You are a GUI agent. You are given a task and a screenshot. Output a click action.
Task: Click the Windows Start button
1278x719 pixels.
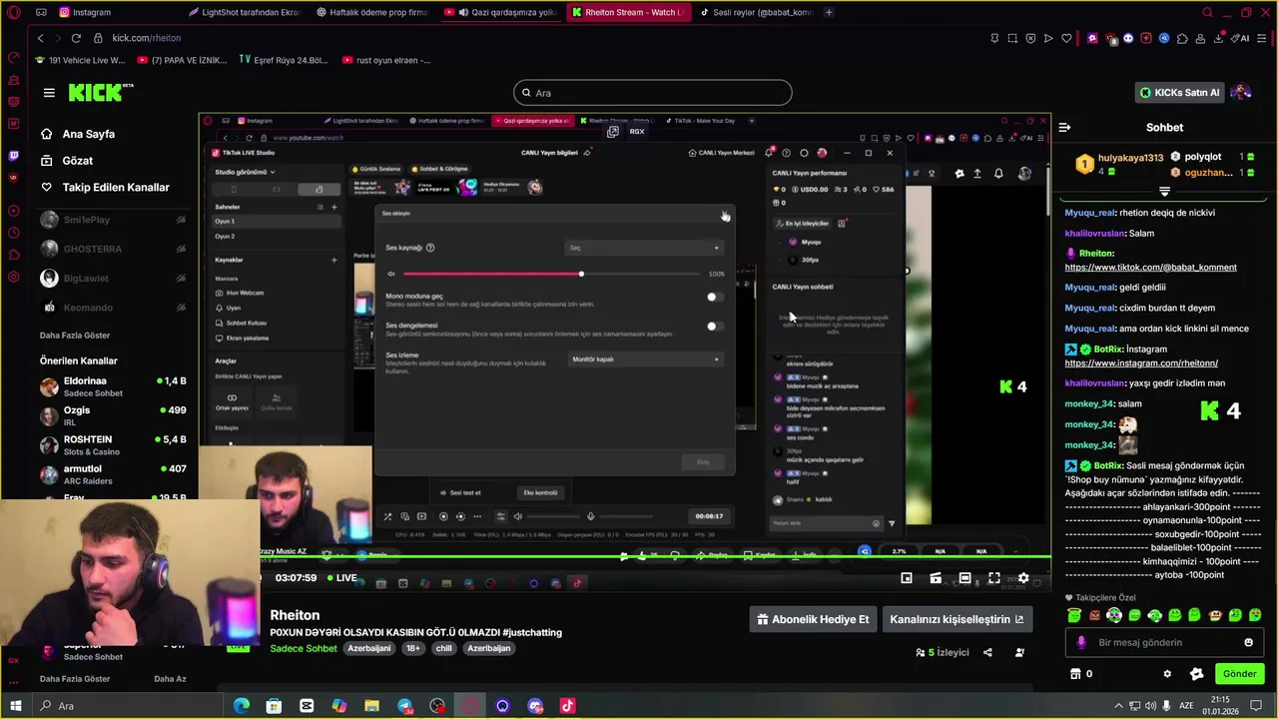(15, 706)
